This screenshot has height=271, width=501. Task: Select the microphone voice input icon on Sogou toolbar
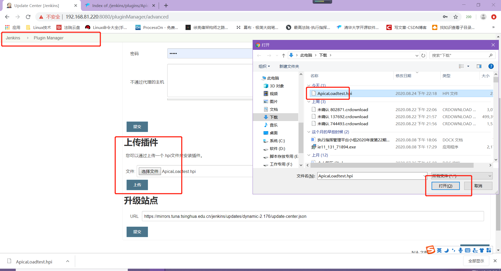461,250
